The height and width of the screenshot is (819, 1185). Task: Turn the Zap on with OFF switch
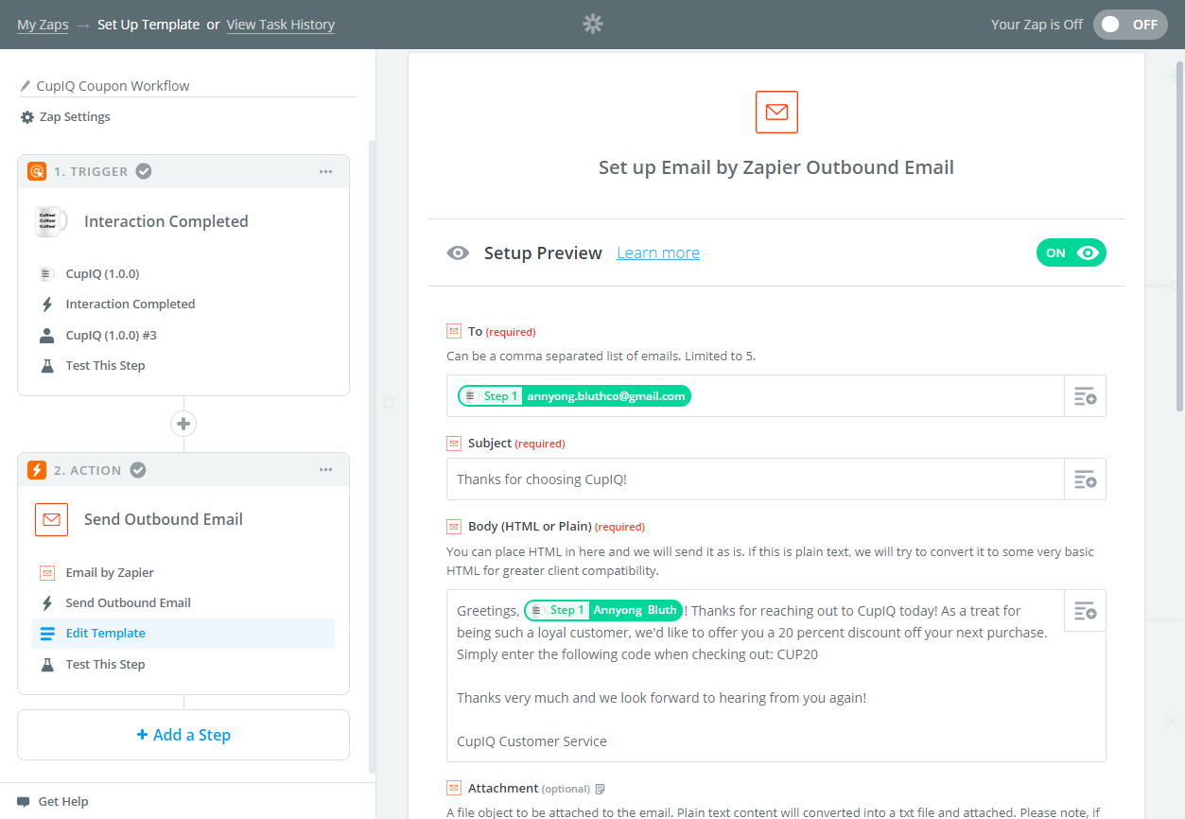coord(1130,25)
